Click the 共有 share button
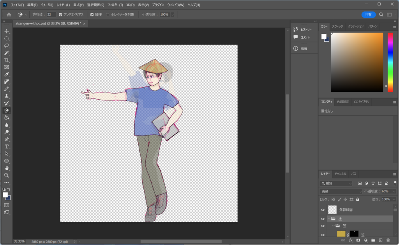The image size is (399, 245). [x=368, y=15]
